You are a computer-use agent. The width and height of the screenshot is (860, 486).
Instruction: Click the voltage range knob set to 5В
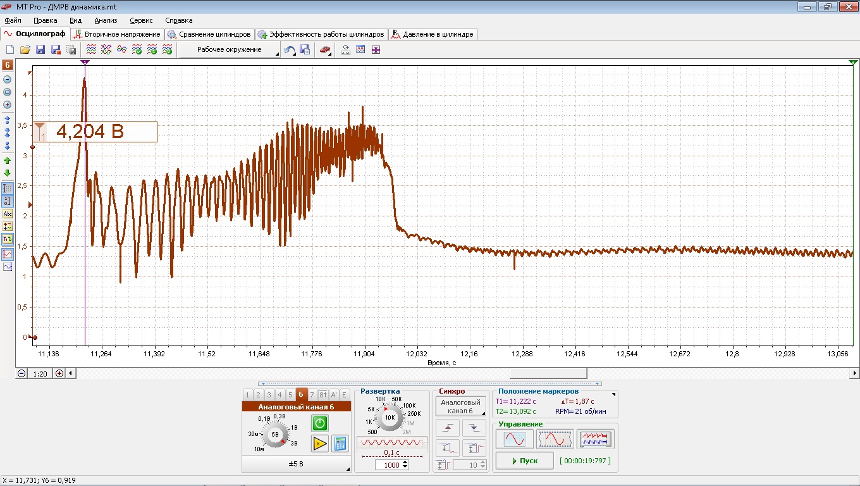click(275, 435)
